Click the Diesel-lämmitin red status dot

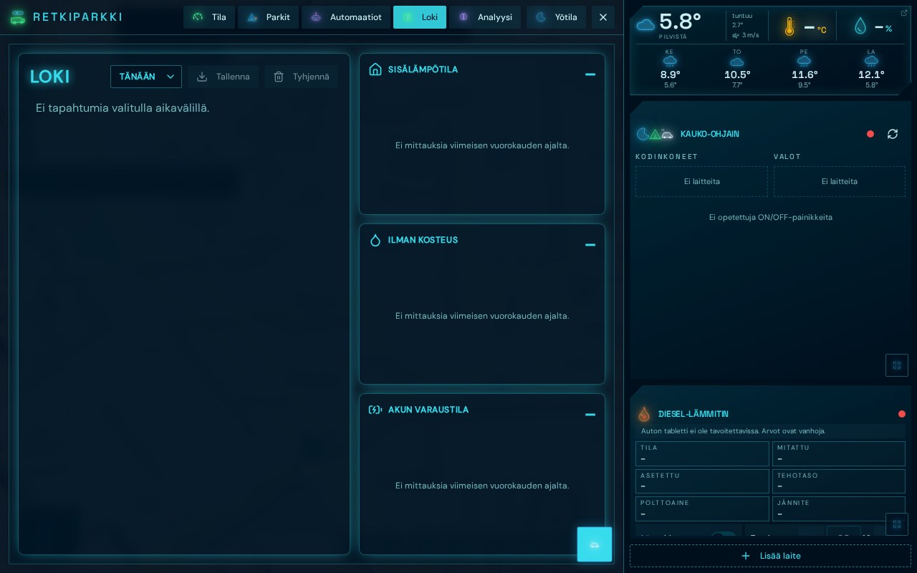[x=902, y=414]
